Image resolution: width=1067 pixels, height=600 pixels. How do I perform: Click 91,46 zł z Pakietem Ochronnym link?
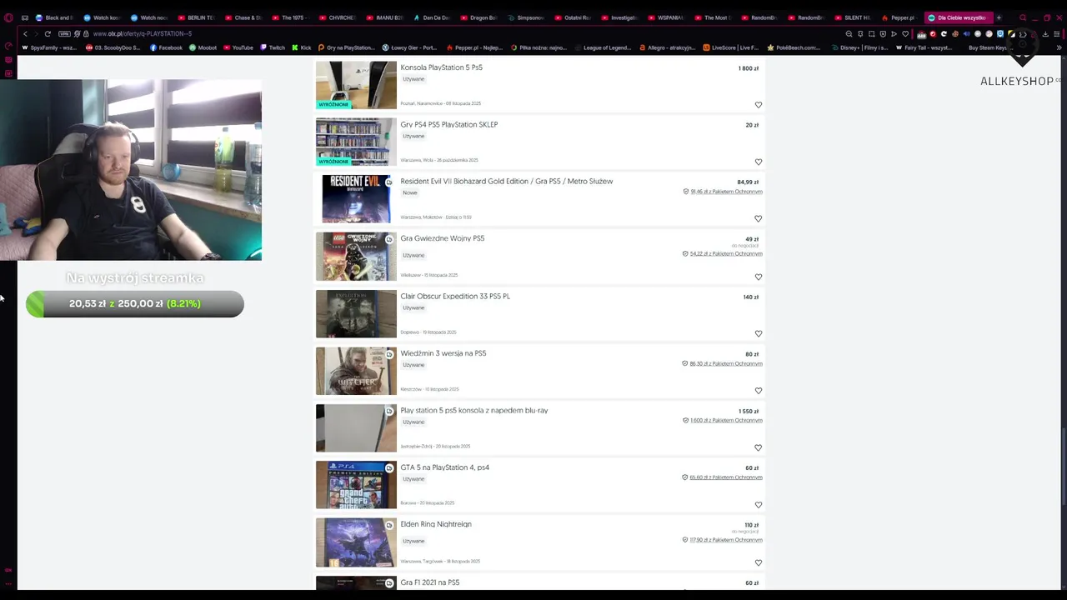click(726, 192)
